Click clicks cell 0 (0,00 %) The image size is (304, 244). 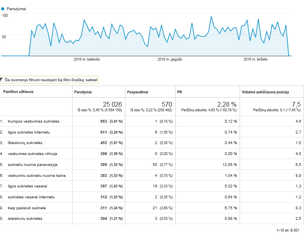[164, 153]
